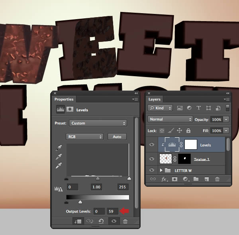Select the Textue 1 layer thumbnail
The image size is (239, 235).
(x=166, y=159)
